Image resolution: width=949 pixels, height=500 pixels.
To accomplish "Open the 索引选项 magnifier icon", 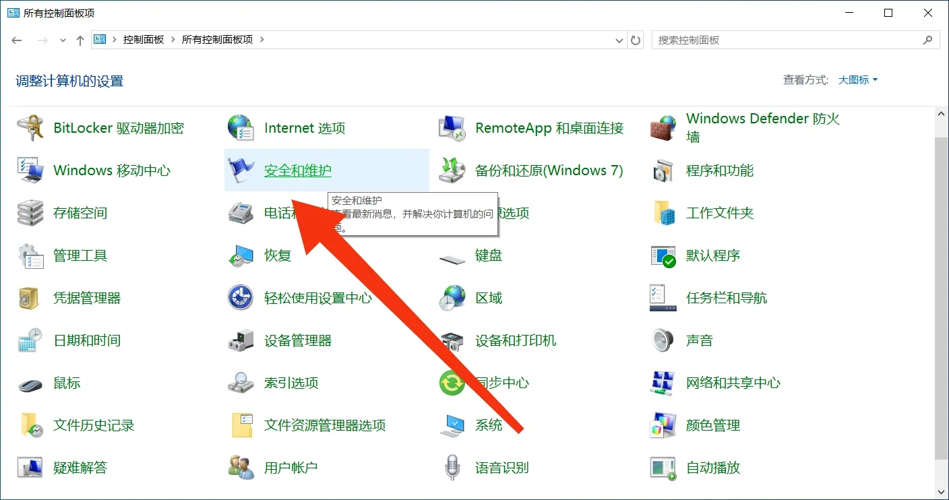I will coord(241,383).
